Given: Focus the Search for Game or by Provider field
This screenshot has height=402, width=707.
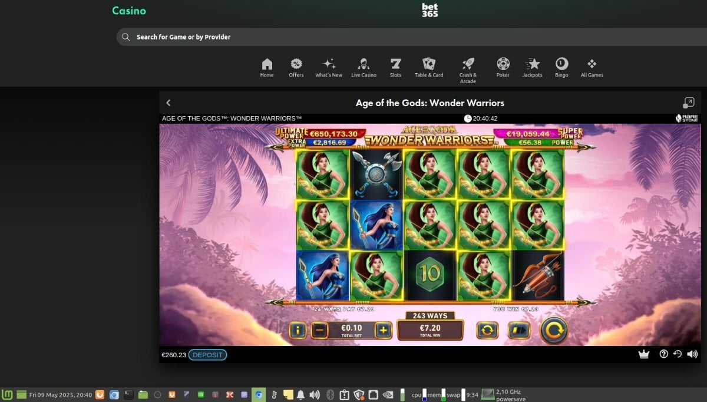Looking at the screenshot, I should [411, 37].
